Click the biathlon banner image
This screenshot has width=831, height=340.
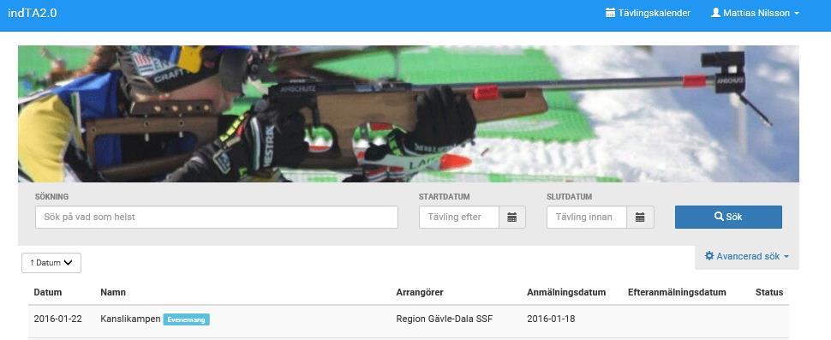tap(409, 114)
